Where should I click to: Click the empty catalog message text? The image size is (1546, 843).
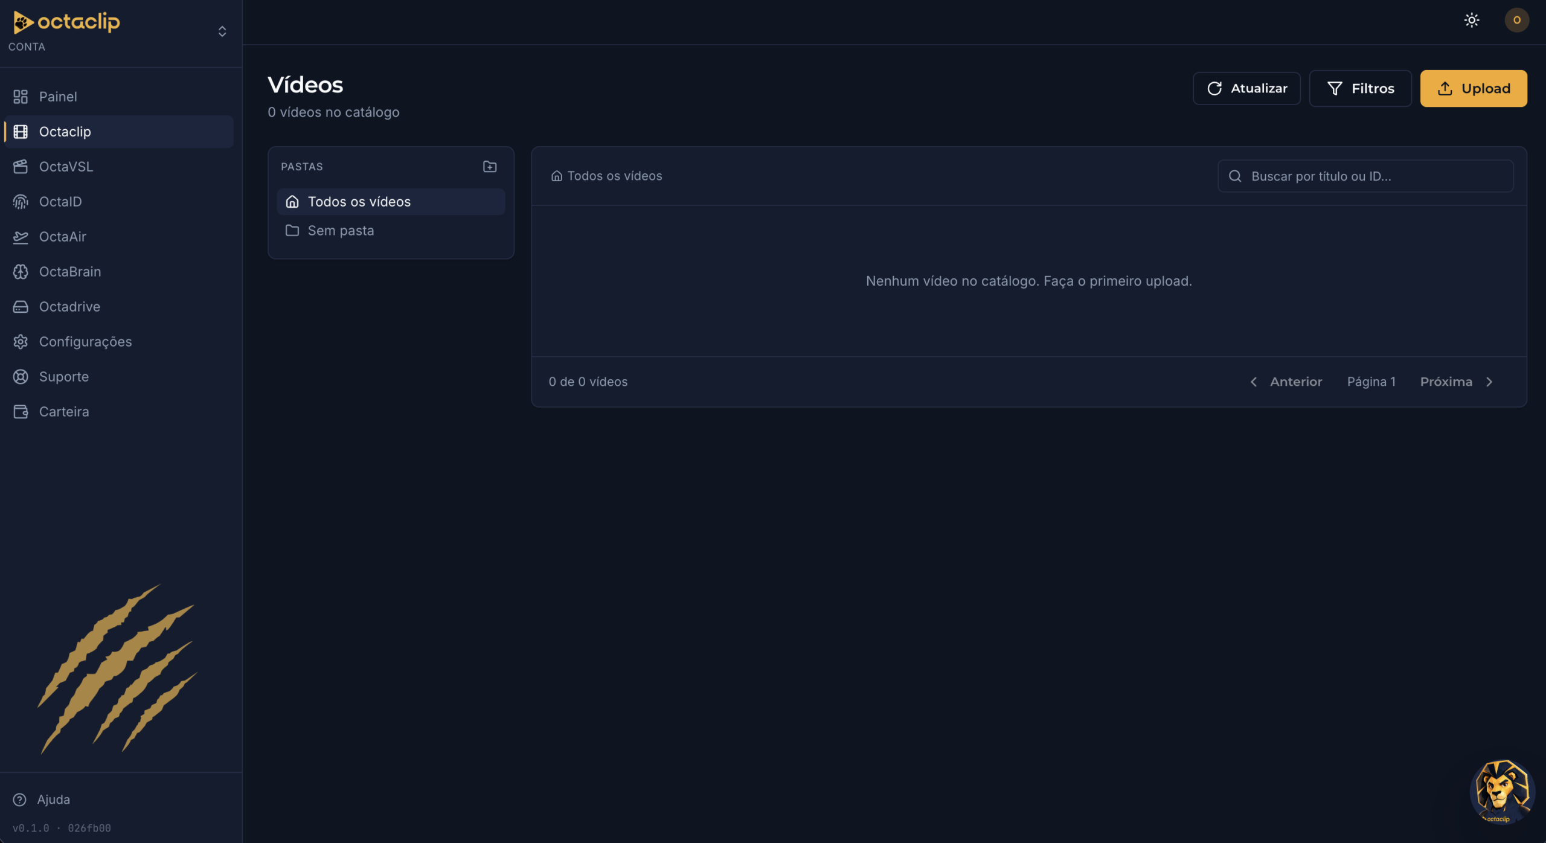[x=1029, y=281]
